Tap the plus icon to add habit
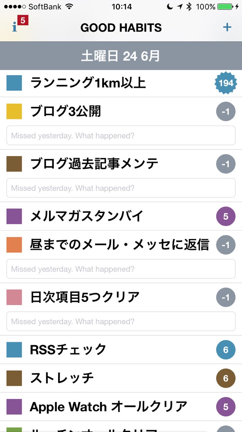Image resolution: width=242 pixels, height=432 pixels. coord(227,27)
